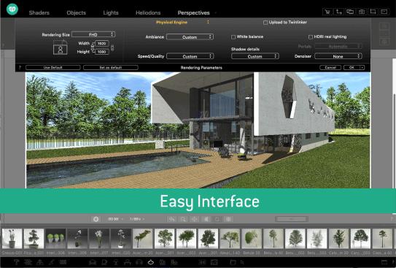Click the Width input field

point(102,44)
